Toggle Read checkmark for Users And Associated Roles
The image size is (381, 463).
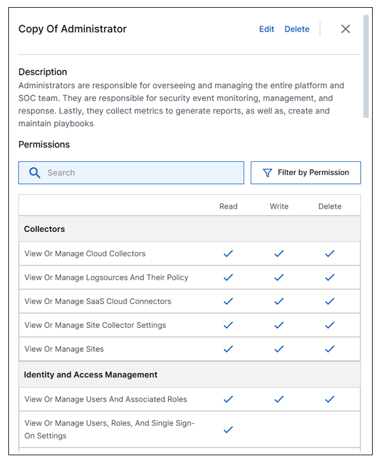228,399
